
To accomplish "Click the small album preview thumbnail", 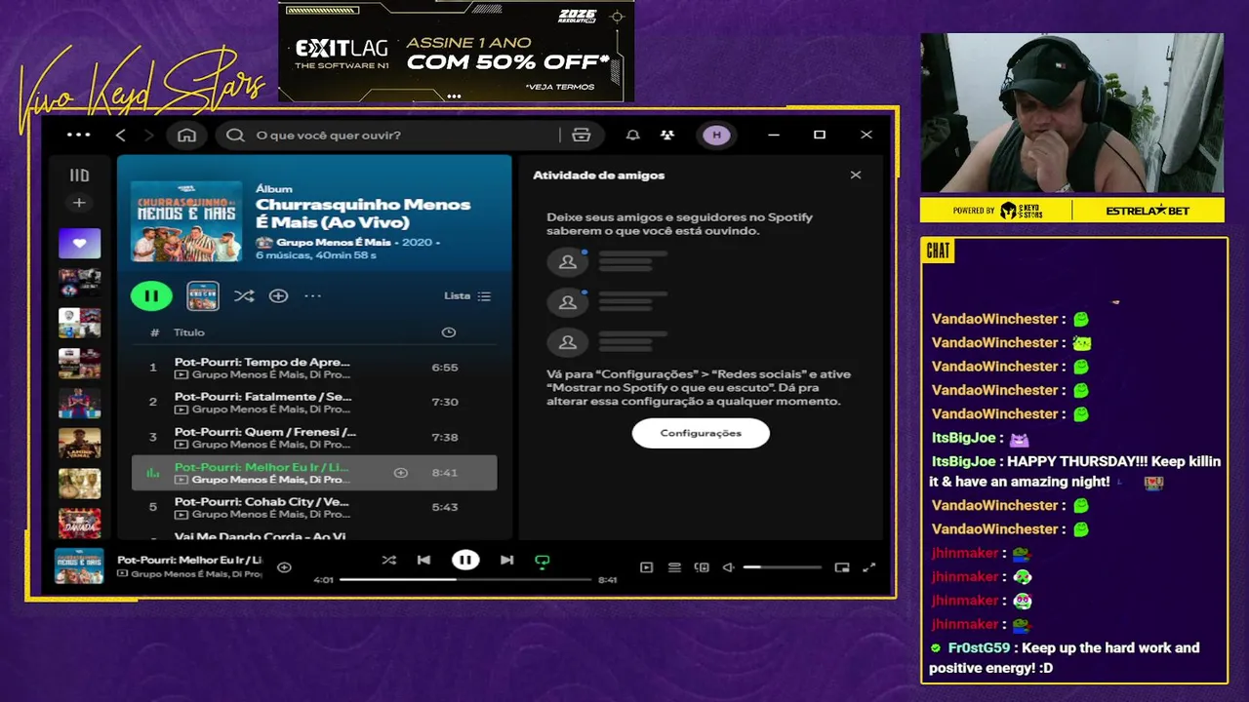I will 203,295.
